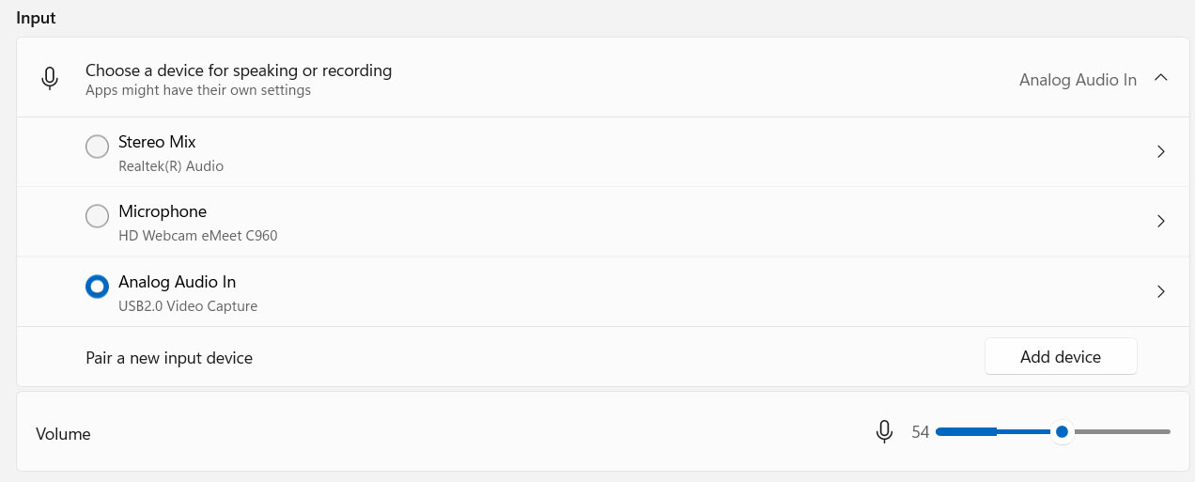
Task: Click the input volume slider thumb
Action: 1062,432
